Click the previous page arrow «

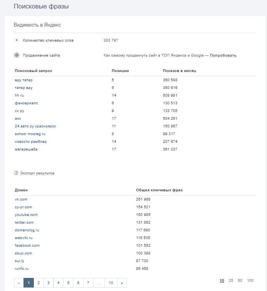[19, 283]
